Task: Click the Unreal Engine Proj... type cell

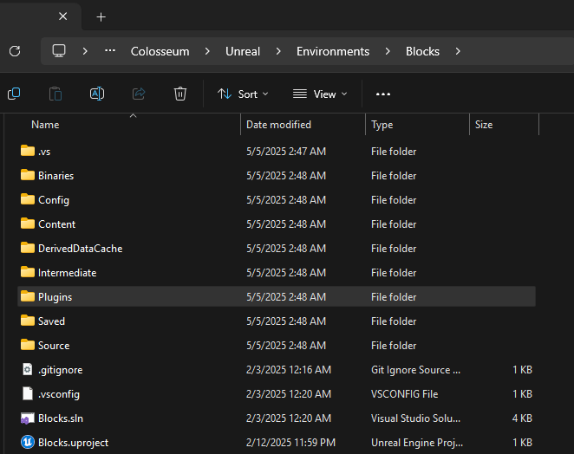Action: click(x=417, y=443)
